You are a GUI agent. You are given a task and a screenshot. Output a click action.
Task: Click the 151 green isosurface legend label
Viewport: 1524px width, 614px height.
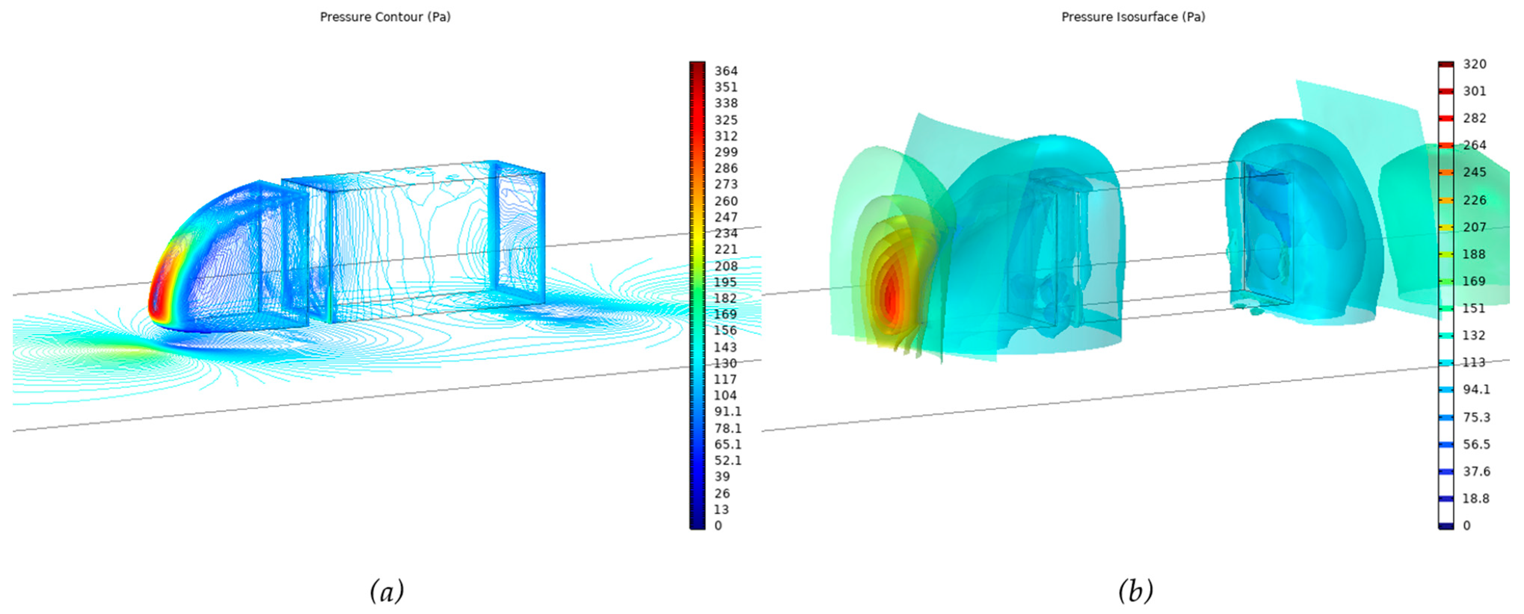pos(1474,308)
